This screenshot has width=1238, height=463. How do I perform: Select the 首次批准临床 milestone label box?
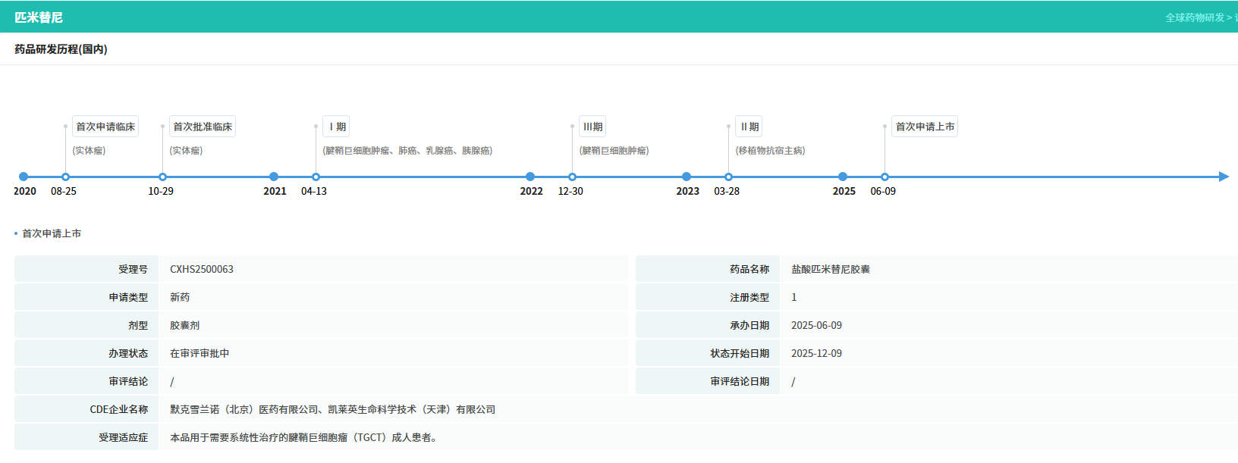[203, 127]
